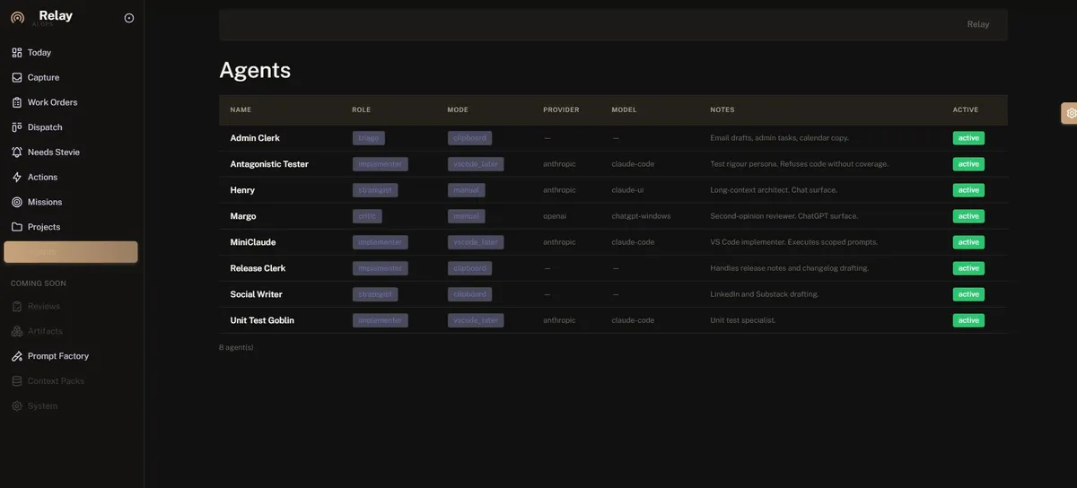Click the critic role tag for Margo
Screen dimensions: 1077x488
tap(367, 216)
